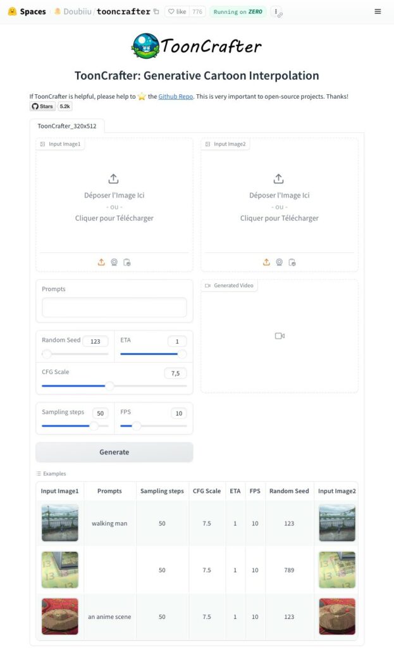Open the Github Repo link
Image resolution: width=394 pixels, height=648 pixels.
click(176, 96)
